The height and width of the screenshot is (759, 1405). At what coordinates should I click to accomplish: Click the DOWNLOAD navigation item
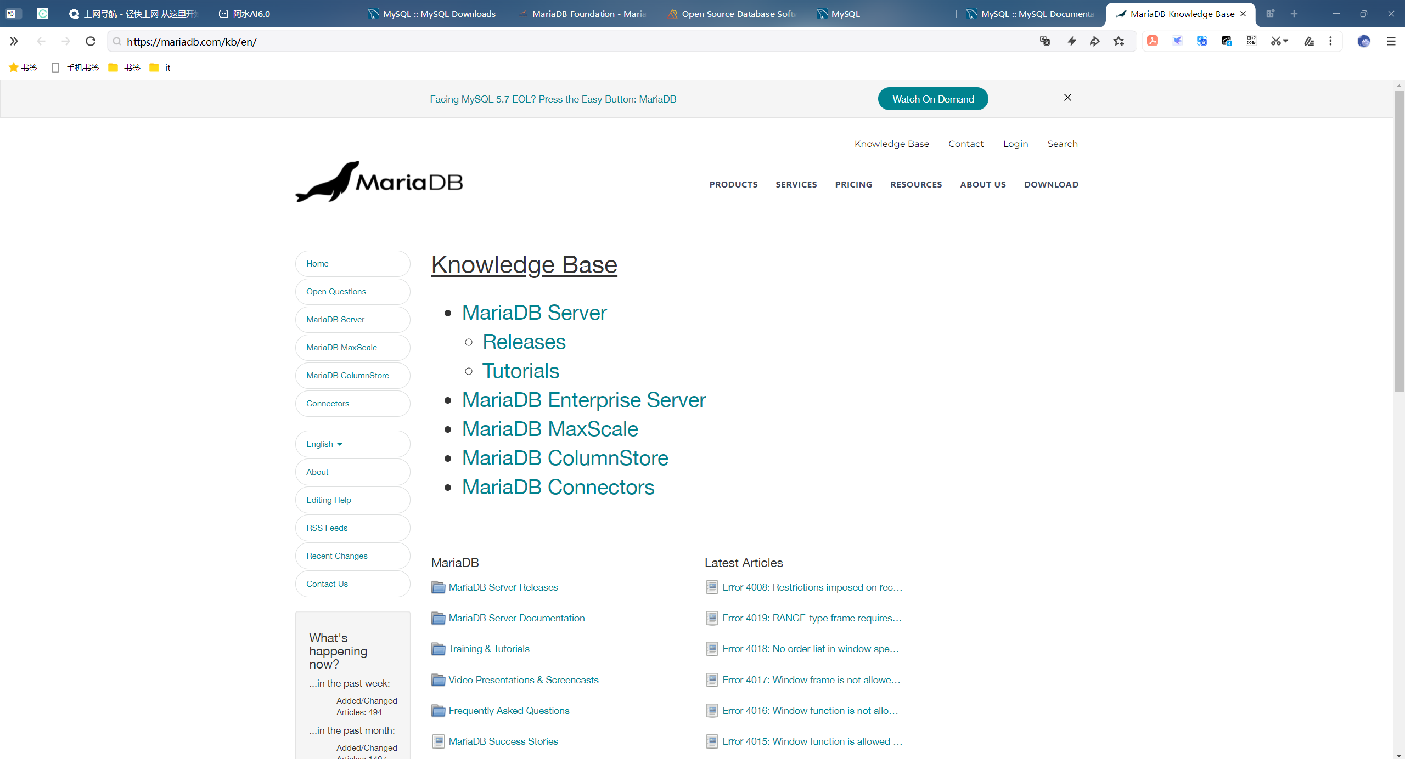(1051, 185)
